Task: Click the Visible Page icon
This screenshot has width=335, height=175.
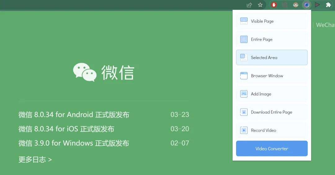Action: (x=244, y=21)
